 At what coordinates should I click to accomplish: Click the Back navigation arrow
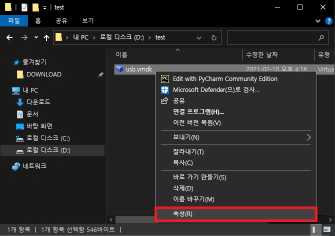click(9, 38)
